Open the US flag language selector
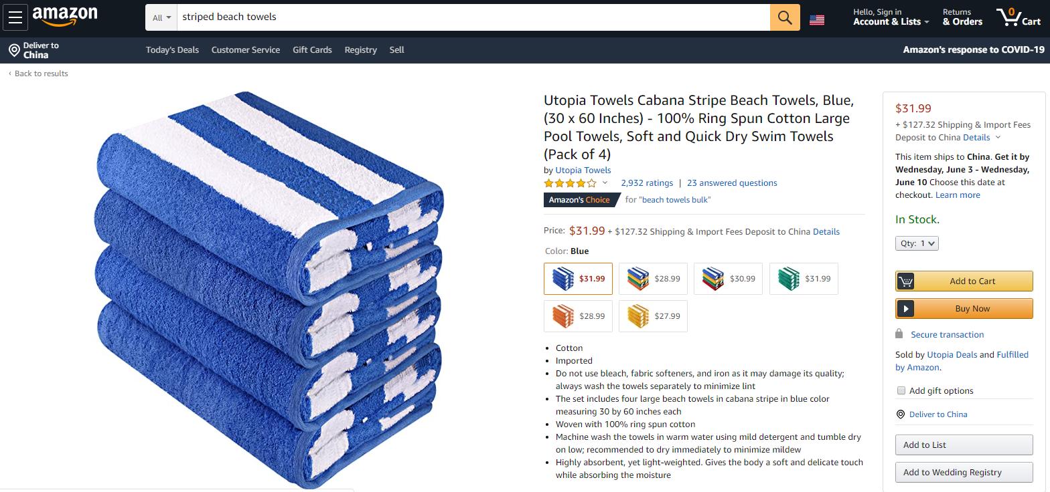This screenshot has height=492, width=1050. point(818,19)
